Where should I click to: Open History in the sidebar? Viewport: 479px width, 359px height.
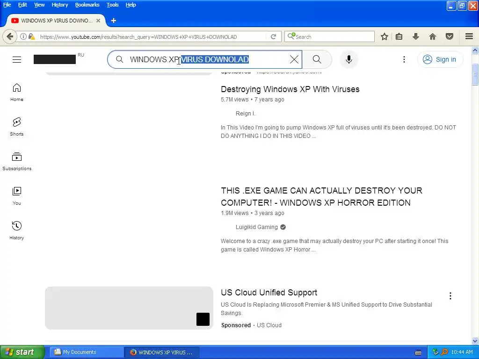(x=17, y=230)
